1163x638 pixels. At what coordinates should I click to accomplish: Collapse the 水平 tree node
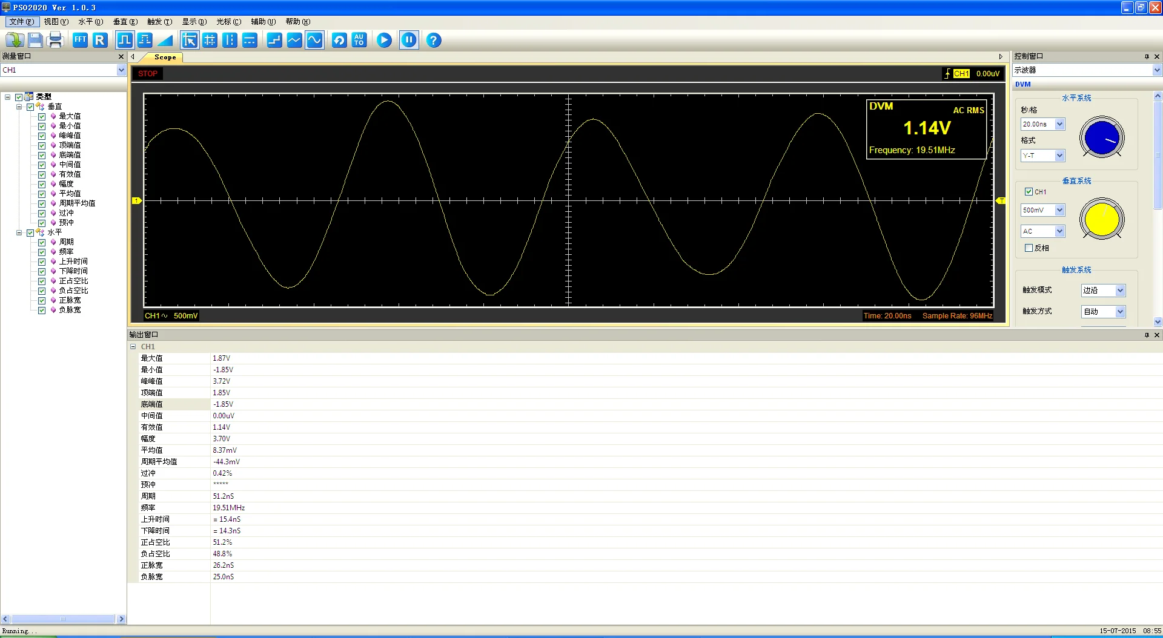click(19, 232)
